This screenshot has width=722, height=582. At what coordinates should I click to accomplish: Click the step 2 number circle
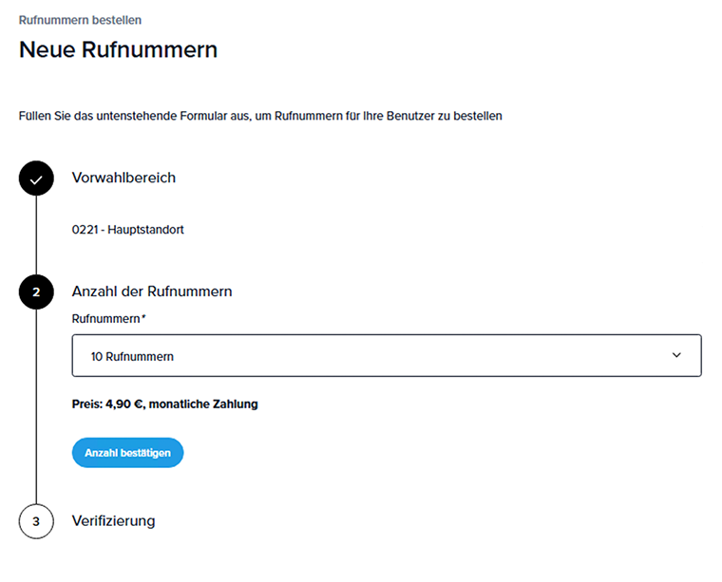(x=36, y=291)
